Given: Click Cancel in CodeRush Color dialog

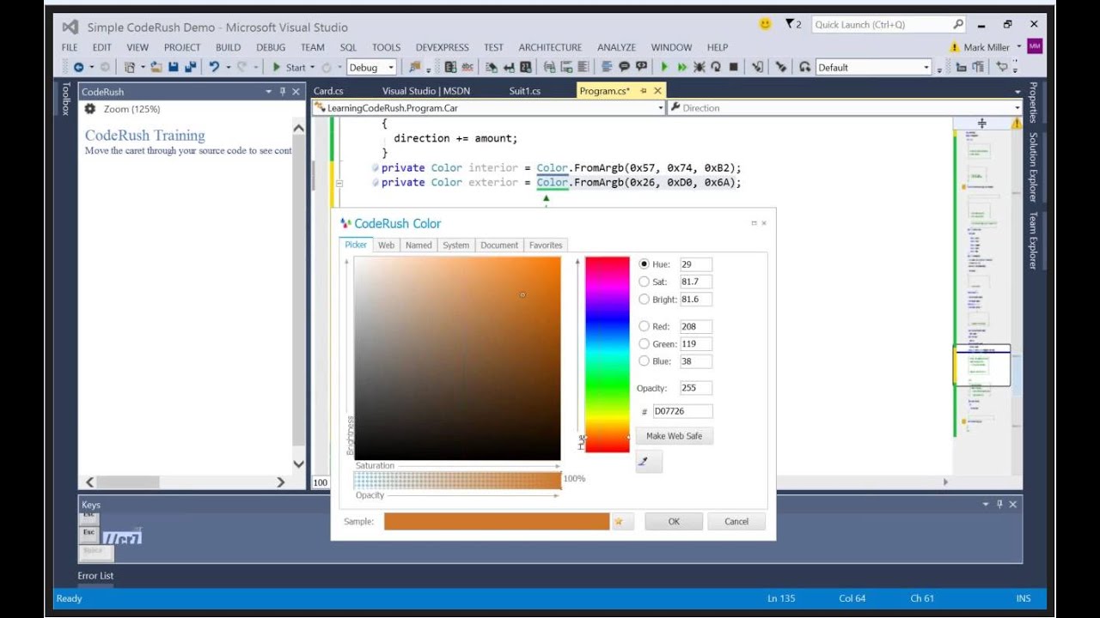Looking at the screenshot, I should coord(736,521).
